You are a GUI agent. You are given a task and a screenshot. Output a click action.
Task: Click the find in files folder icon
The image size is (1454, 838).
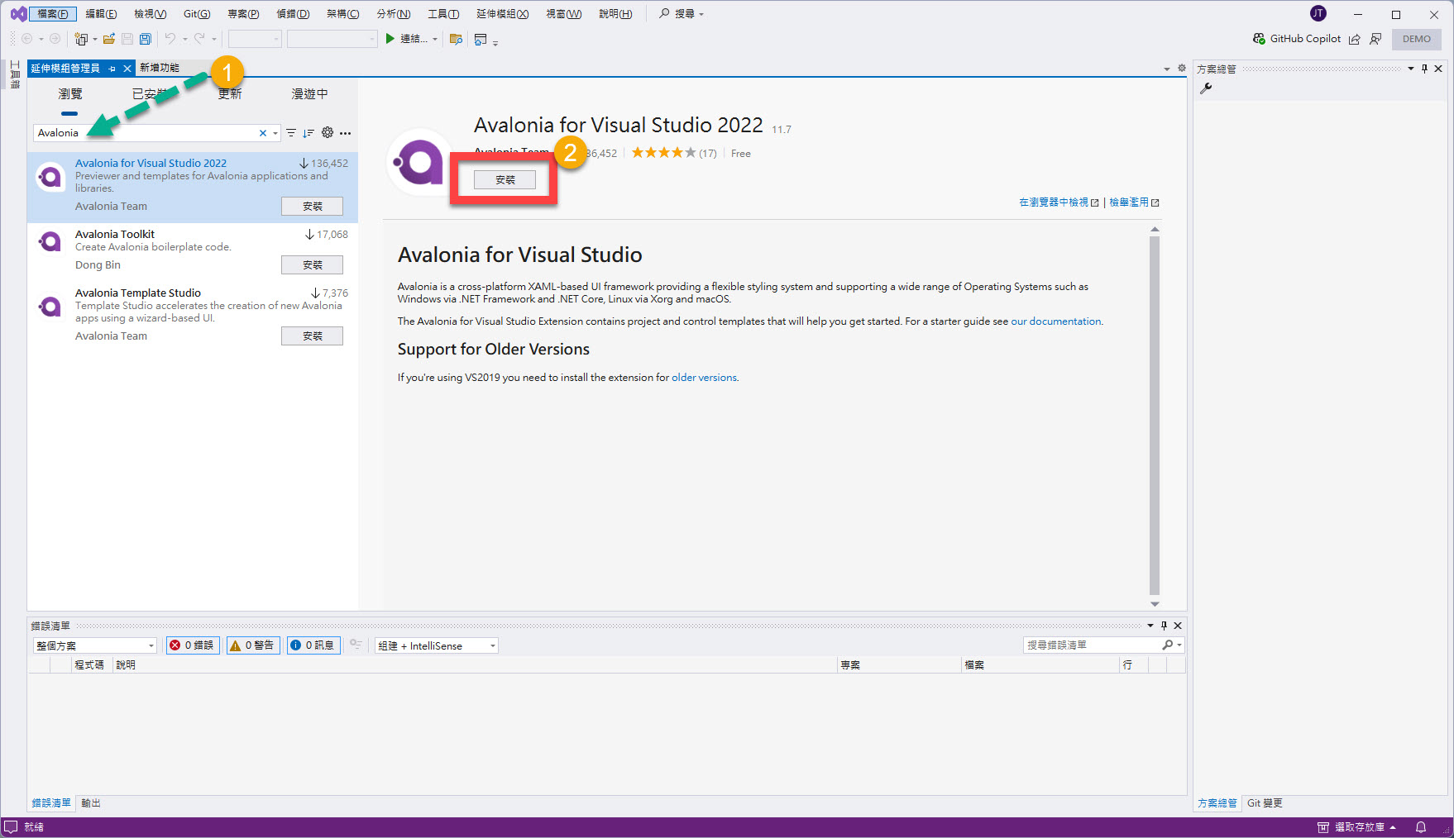click(456, 39)
